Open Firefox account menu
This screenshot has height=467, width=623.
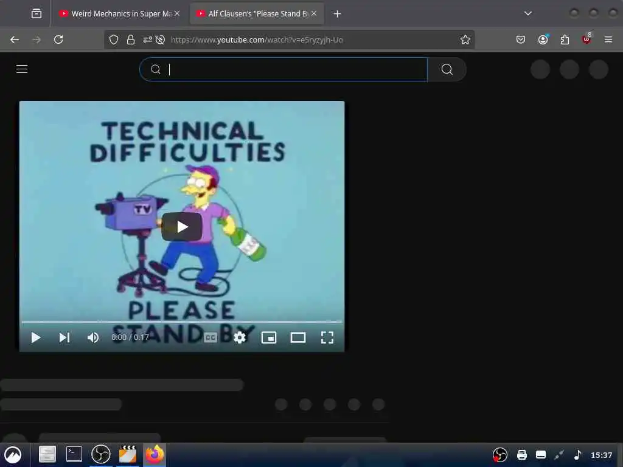click(x=543, y=40)
